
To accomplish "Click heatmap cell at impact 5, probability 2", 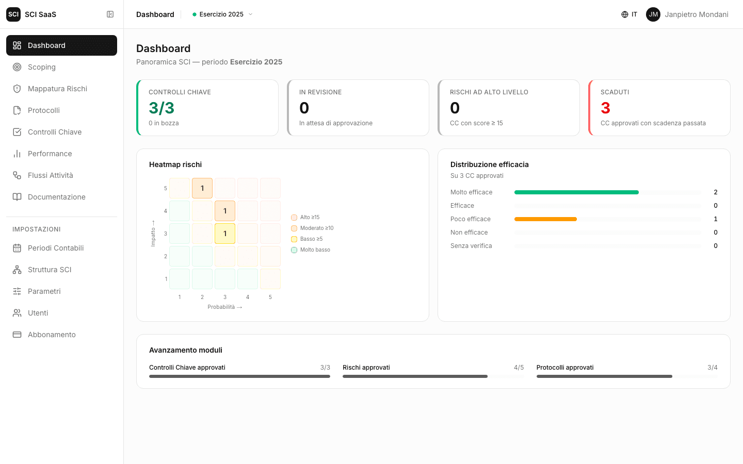I will coord(202,188).
